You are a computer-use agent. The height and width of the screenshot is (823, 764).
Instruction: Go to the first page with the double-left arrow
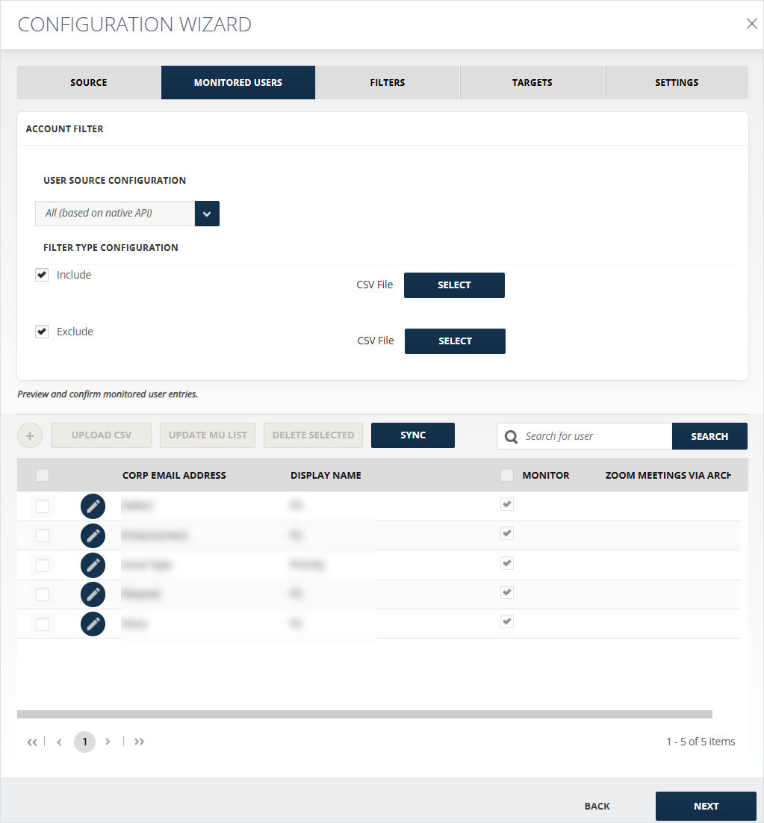[32, 742]
